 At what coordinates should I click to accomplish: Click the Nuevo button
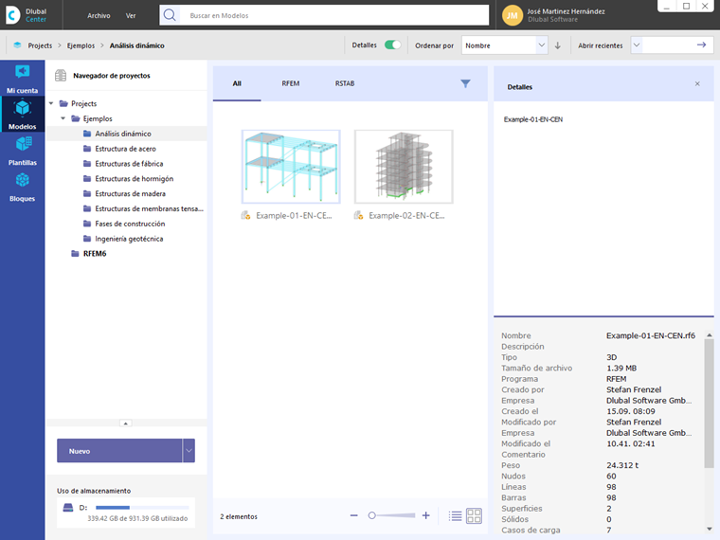click(119, 450)
